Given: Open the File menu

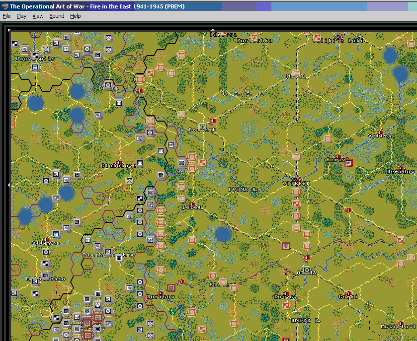Looking at the screenshot, I should [6, 16].
